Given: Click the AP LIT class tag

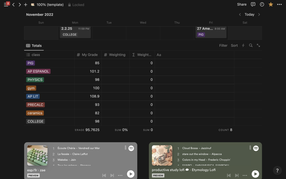Looking at the screenshot, I should click(x=33, y=96).
